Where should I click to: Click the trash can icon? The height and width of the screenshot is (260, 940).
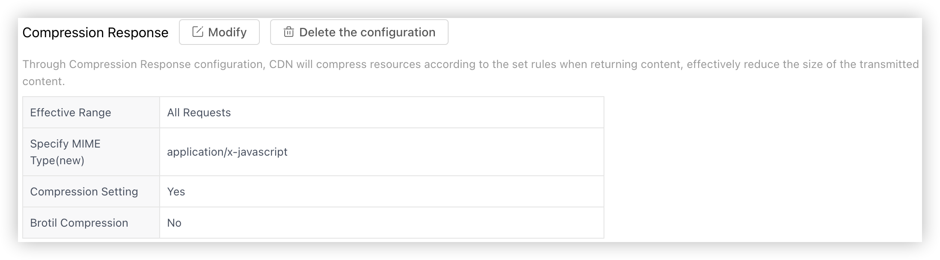coord(289,32)
